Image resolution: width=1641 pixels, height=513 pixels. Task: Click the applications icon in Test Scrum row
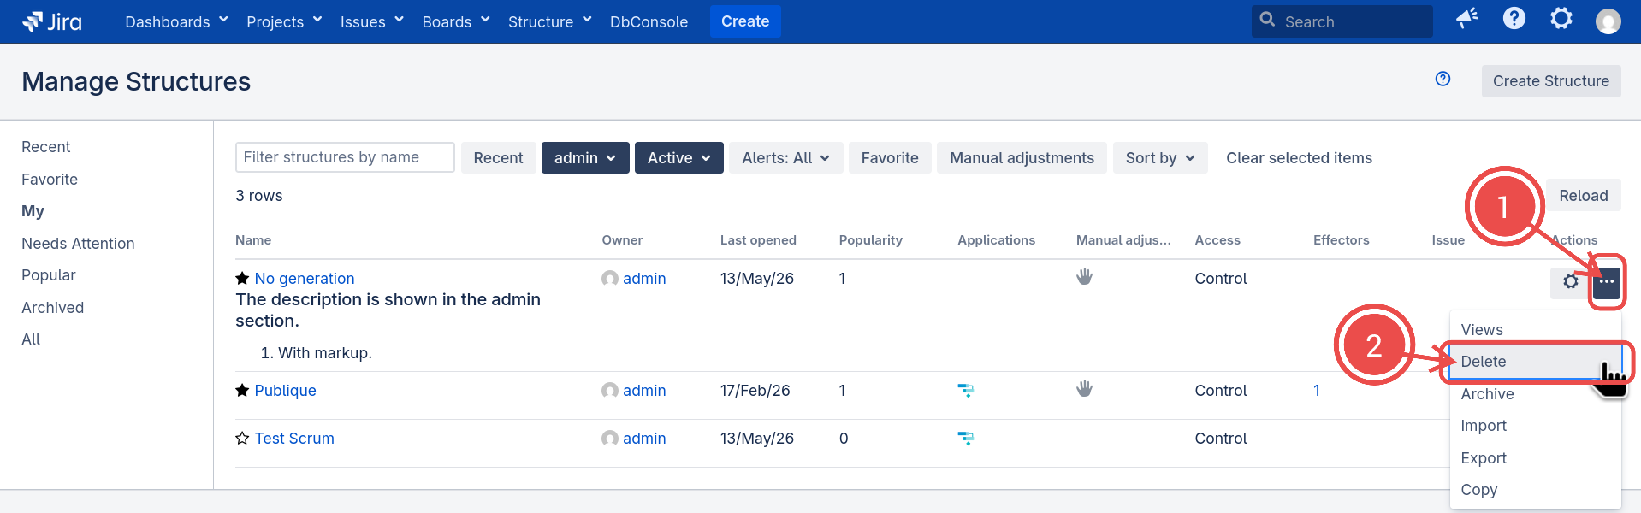pyautogui.click(x=966, y=439)
